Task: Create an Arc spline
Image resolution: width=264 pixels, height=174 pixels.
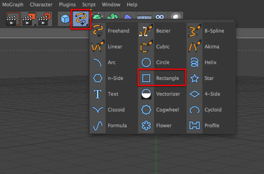Action: (x=114, y=62)
